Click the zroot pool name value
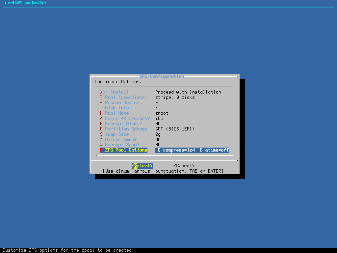Viewport: 337px width, 253px height. [162, 113]
